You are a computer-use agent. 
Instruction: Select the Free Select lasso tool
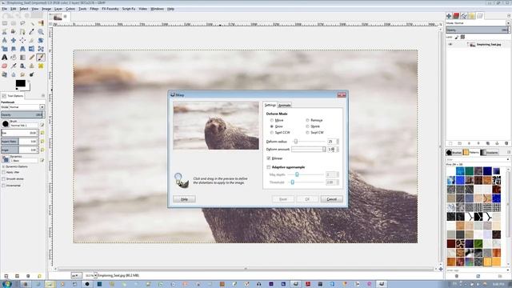coord(22,23)
